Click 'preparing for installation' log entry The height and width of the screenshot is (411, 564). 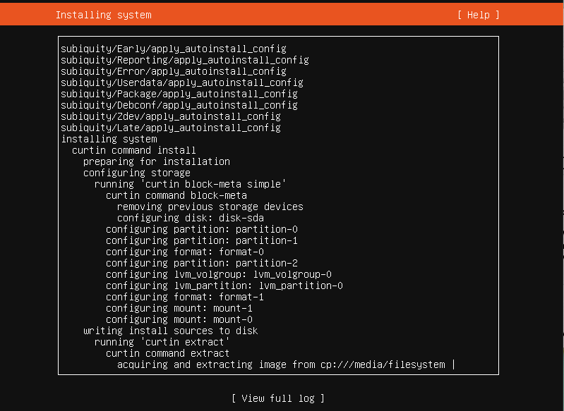point(157,161)
